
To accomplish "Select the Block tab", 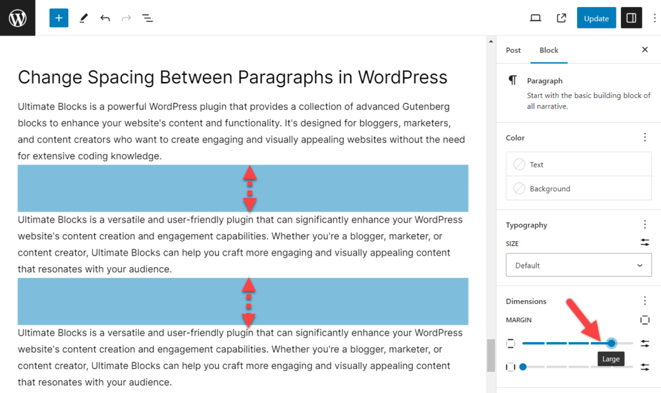I will (x=549, y=50).
